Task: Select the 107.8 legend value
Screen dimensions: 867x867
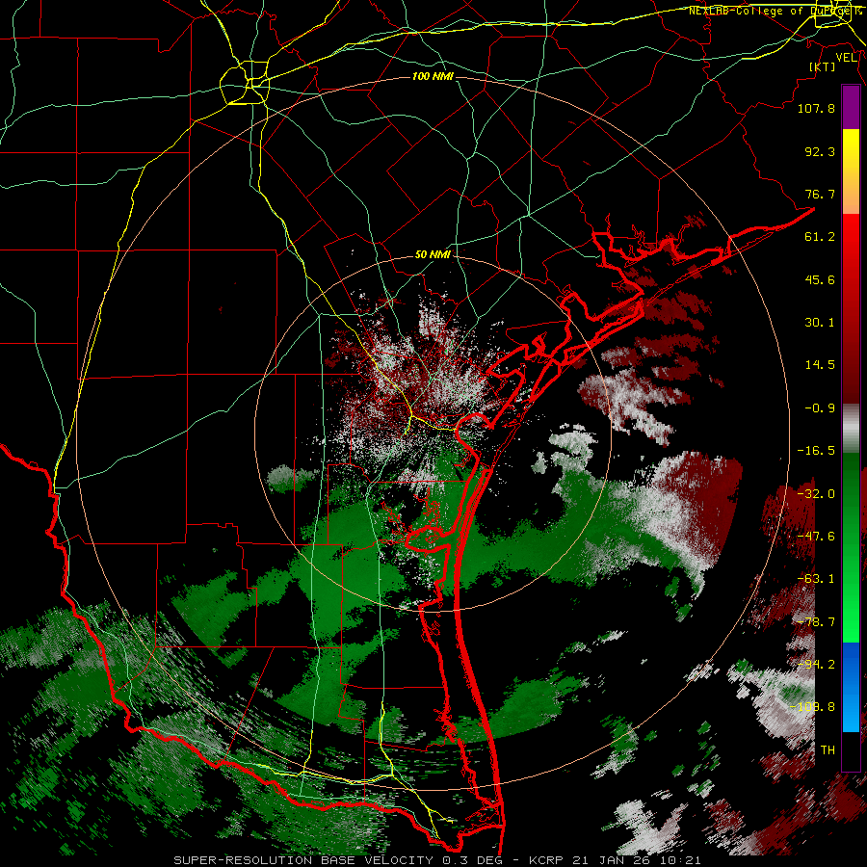Action: click(816, 108)
